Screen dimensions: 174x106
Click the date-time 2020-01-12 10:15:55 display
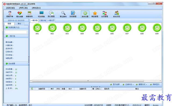click(16, 20)
